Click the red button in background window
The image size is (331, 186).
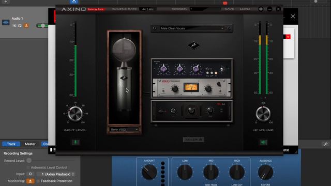[288, 37]
